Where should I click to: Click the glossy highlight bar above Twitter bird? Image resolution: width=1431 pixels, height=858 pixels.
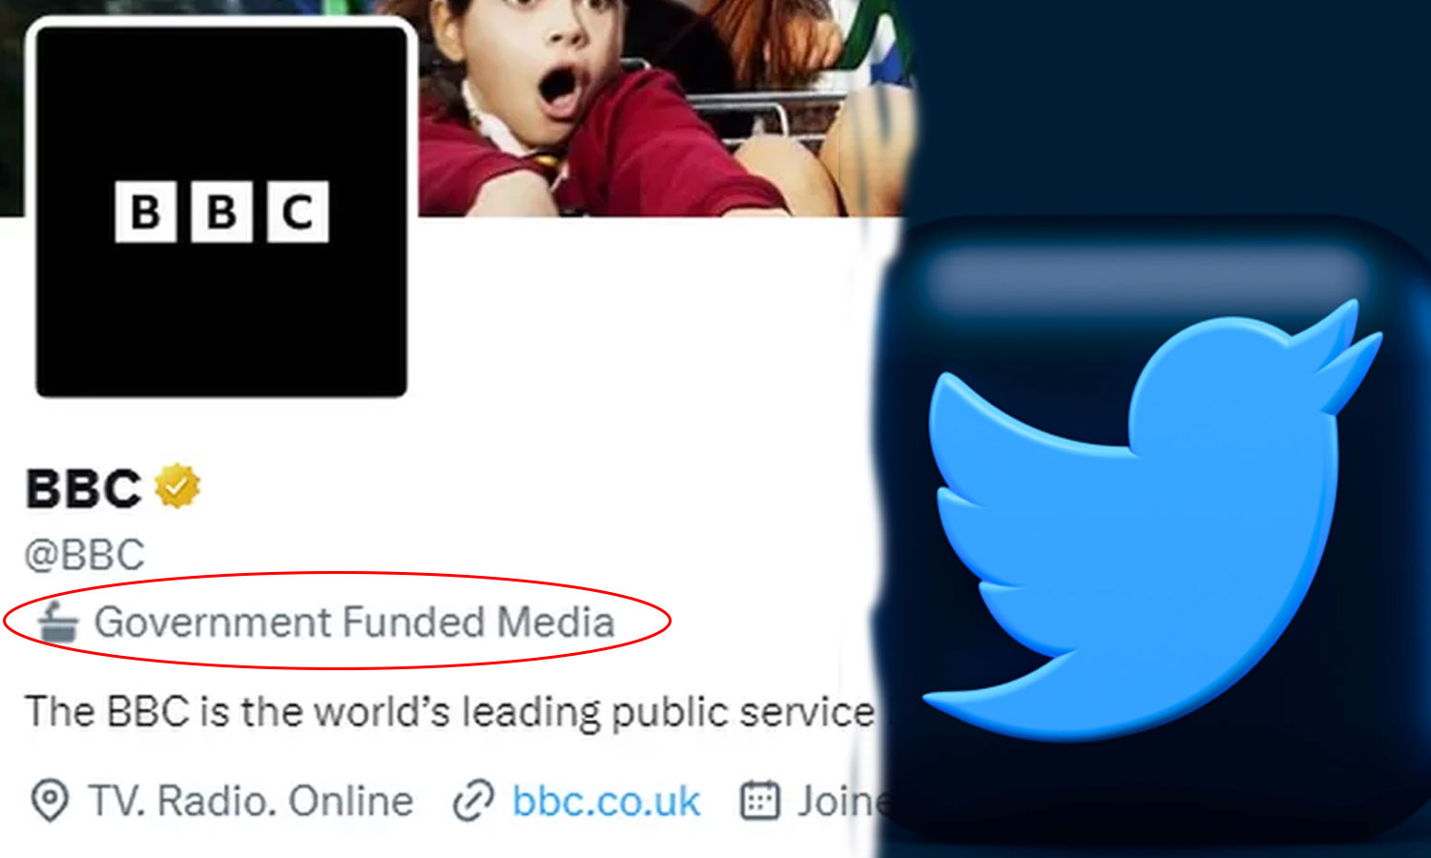1145,276
